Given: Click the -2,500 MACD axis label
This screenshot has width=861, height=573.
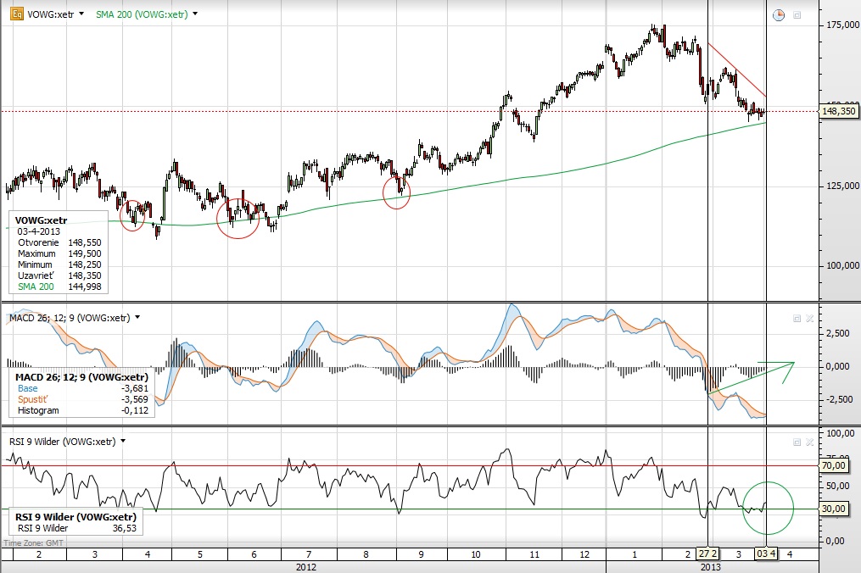Looking at the screenshot, I should tap(838, 399).
